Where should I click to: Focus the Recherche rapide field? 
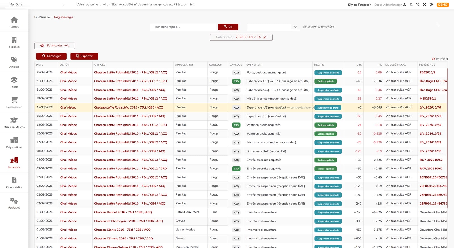tap(183, 27)
